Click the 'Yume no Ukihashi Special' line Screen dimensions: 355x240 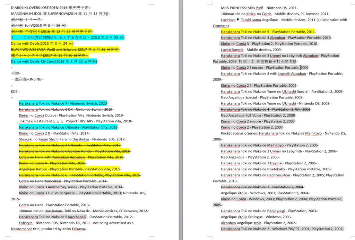click(x=282, y=92)
